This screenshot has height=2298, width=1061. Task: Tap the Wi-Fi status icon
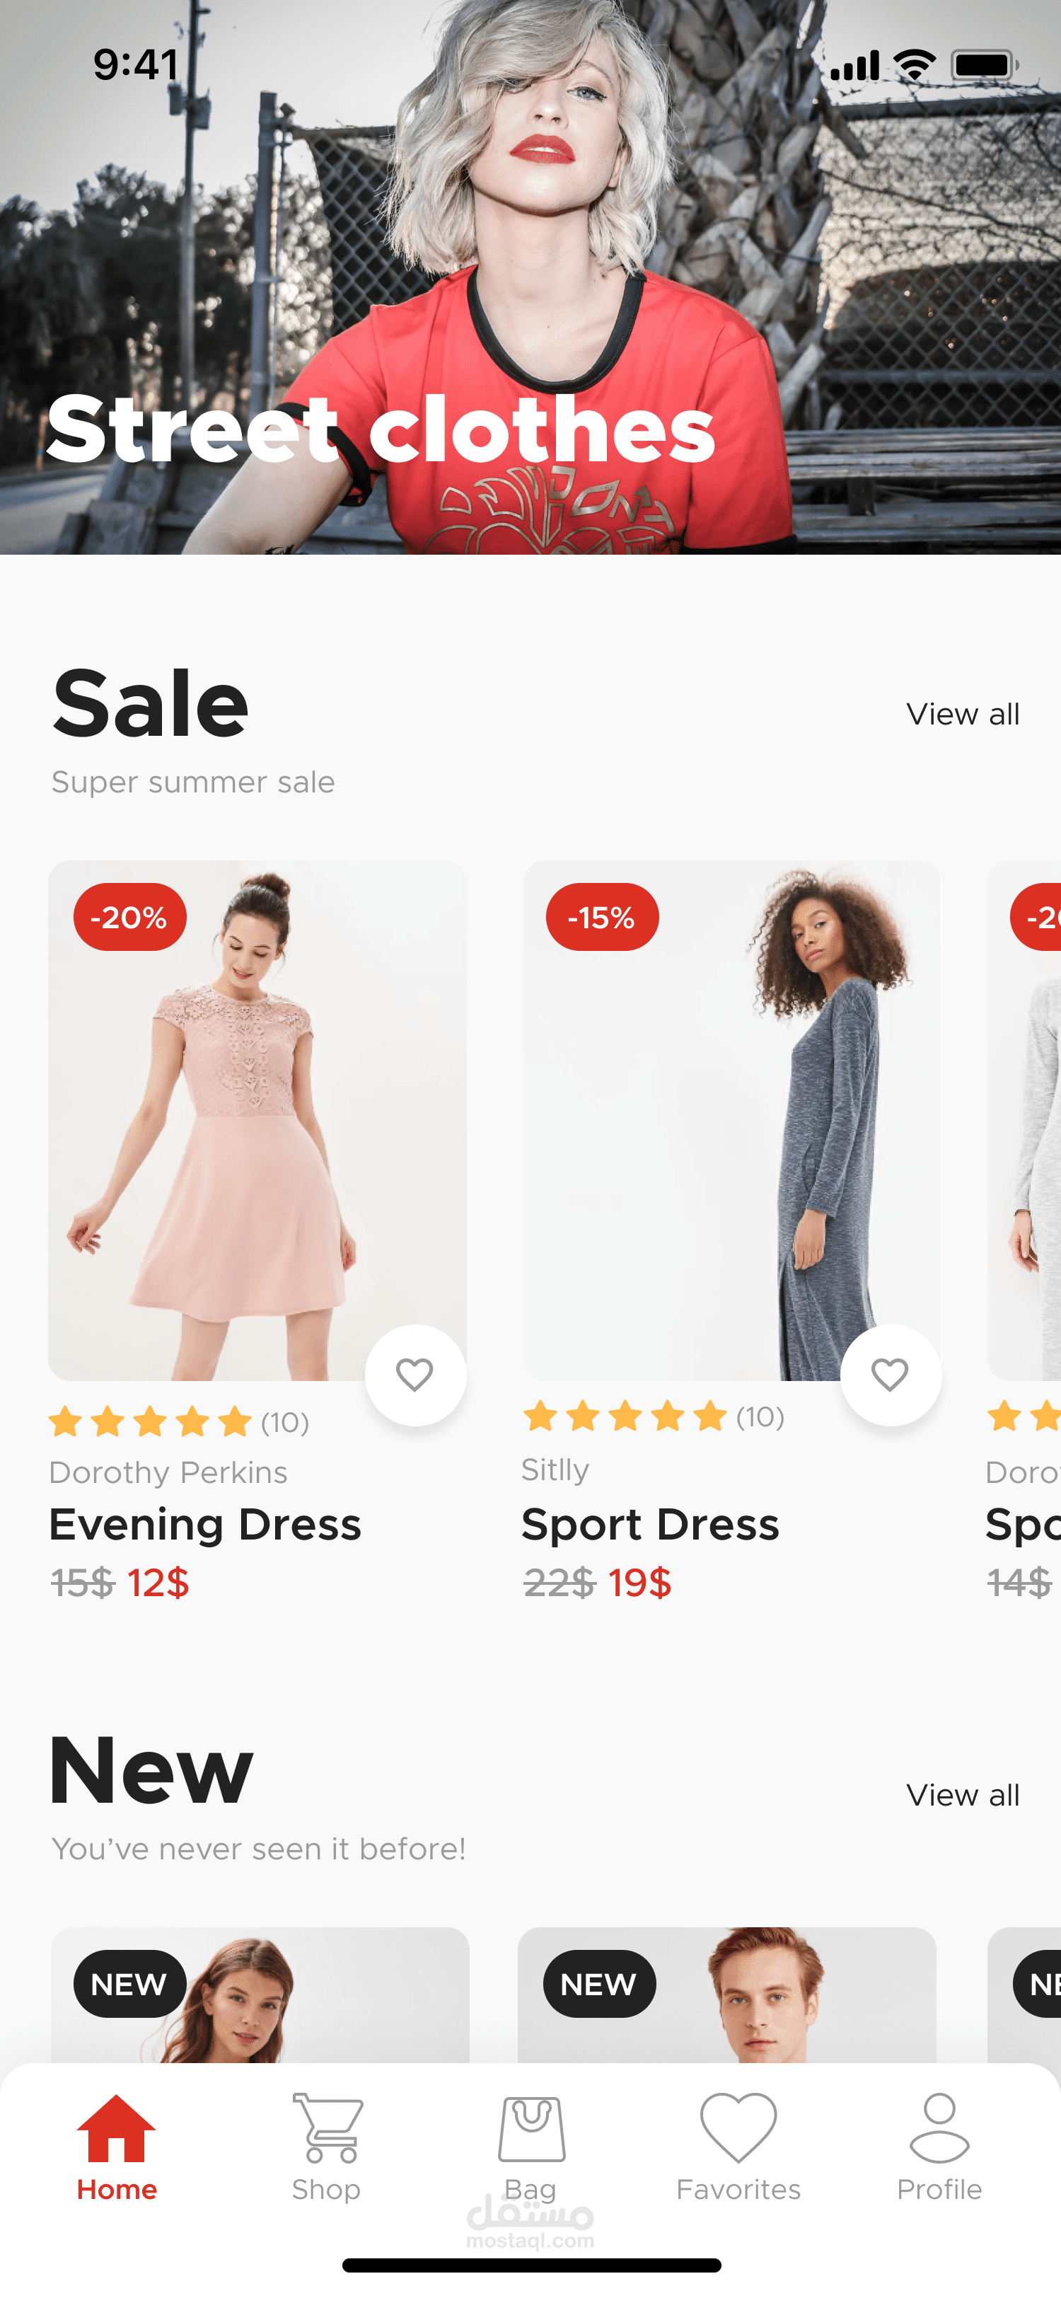[x=915, y=65]
